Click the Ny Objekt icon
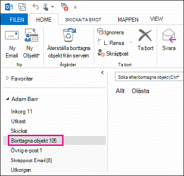Image resolution: width=184 pixels, height=176 pixels. 31,36
